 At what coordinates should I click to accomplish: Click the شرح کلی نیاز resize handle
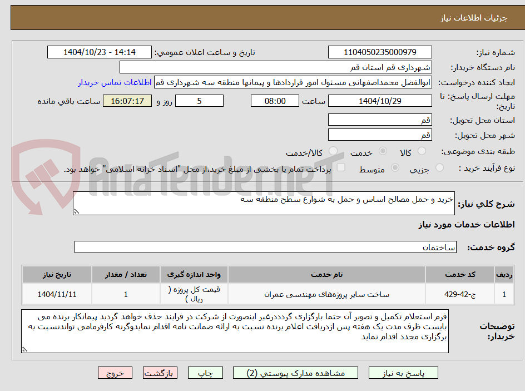[77, 211]
